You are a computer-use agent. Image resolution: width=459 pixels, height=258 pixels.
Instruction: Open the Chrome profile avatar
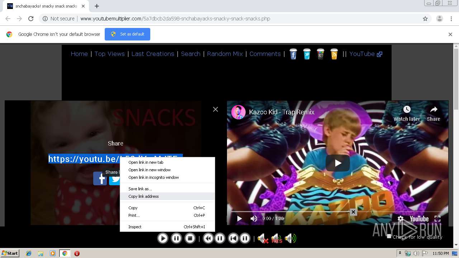[440, 19]
